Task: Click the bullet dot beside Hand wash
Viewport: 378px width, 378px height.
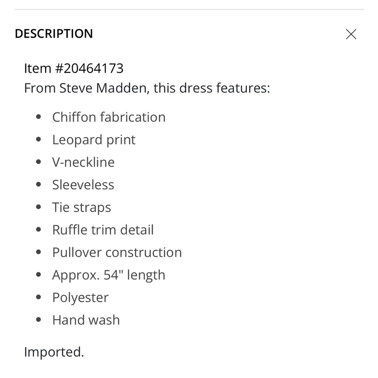Action: 39,320
